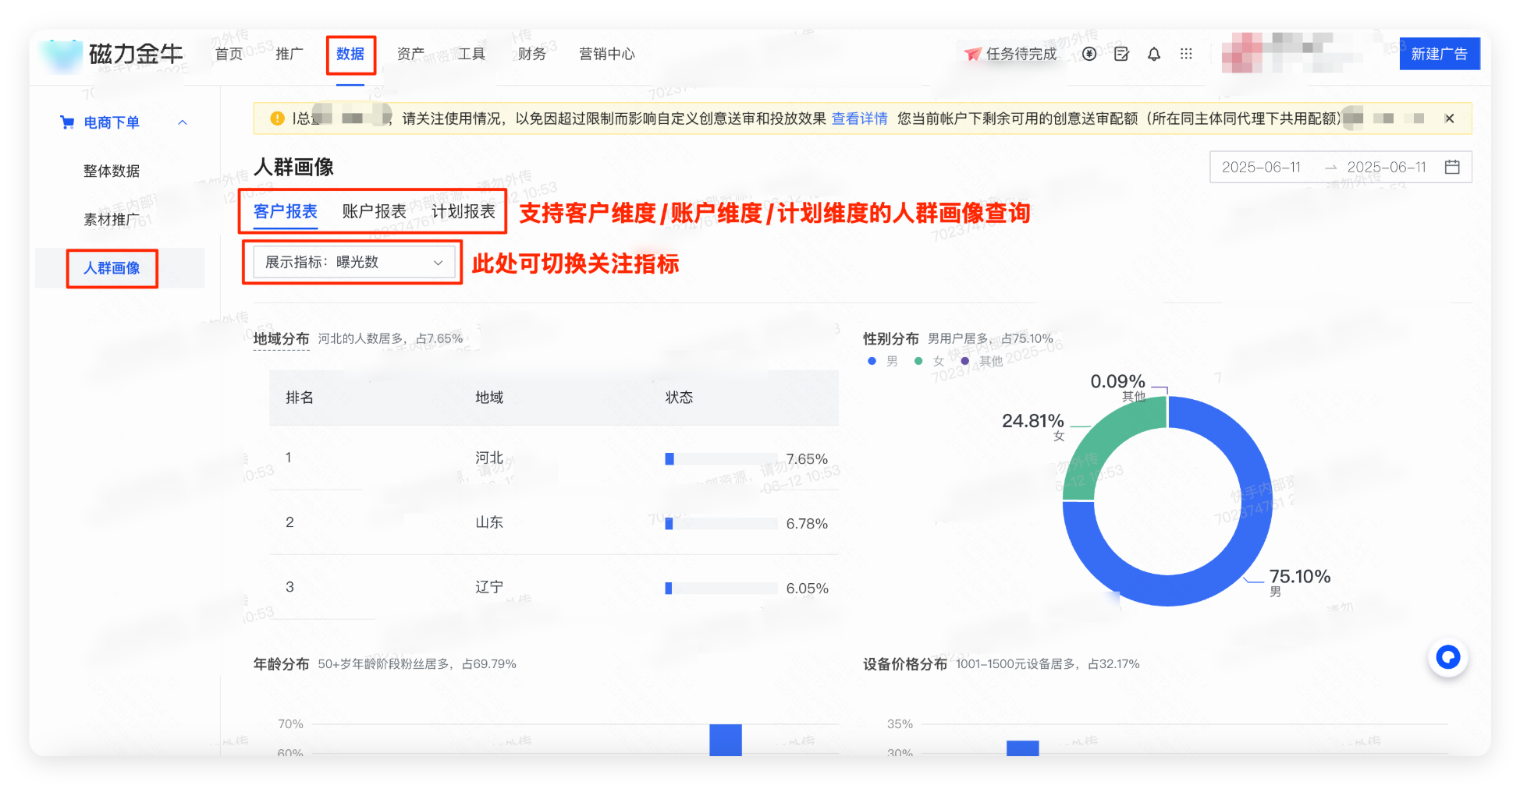Select the 营销中心 menu item
The height and width of the screenshot is (785, 1520).
coord(606,54)
